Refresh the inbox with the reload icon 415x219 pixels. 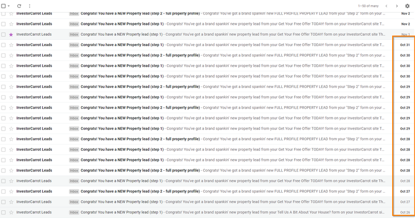coord(19,6)
